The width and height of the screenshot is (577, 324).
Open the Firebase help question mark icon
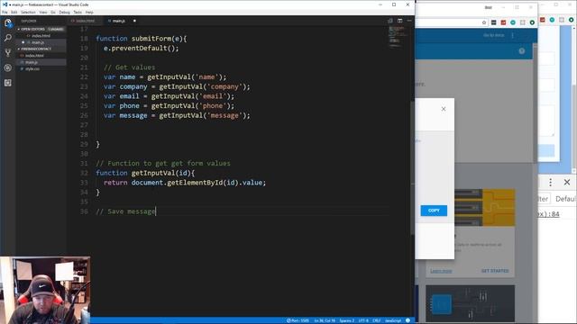[x=522, y=51]
